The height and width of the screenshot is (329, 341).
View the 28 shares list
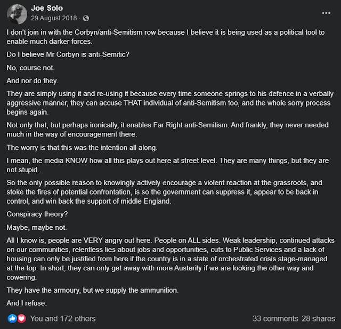319,318
